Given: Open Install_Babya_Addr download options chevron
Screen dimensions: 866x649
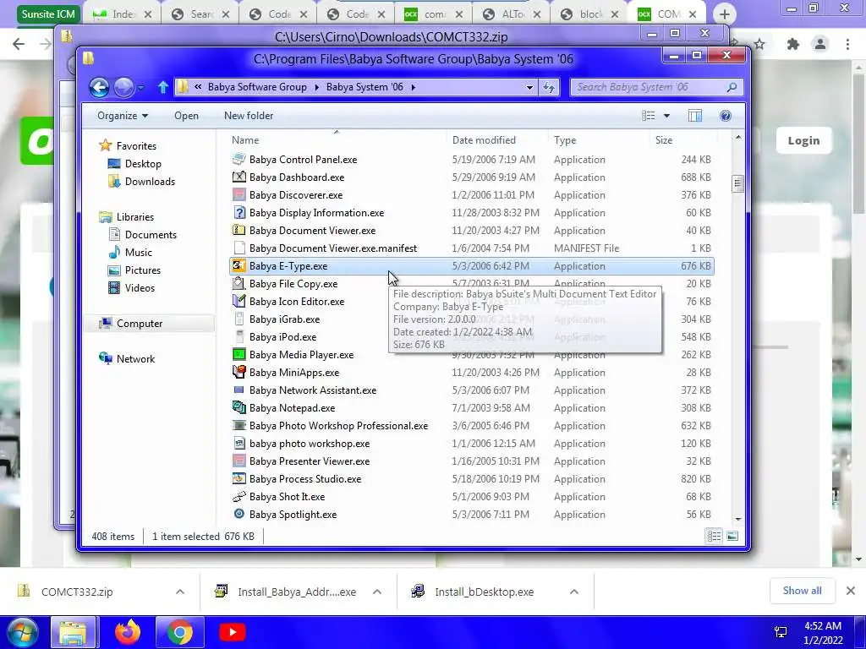Looking at the screenshot, I should (x=377, y=592).
